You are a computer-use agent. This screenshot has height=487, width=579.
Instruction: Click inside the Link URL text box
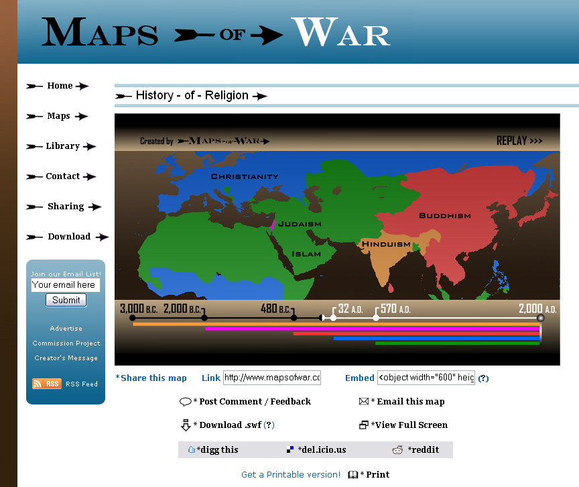coord(271,378)
